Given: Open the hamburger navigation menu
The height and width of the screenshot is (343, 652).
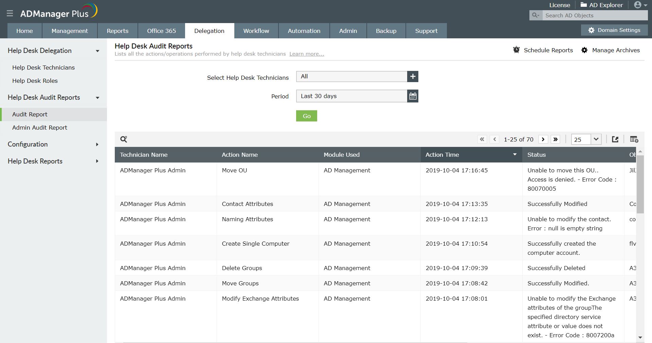Looking at the screenshot, I should coord(10,14).
